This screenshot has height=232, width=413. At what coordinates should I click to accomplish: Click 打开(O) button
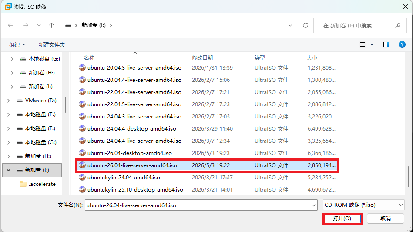[342, 219]
